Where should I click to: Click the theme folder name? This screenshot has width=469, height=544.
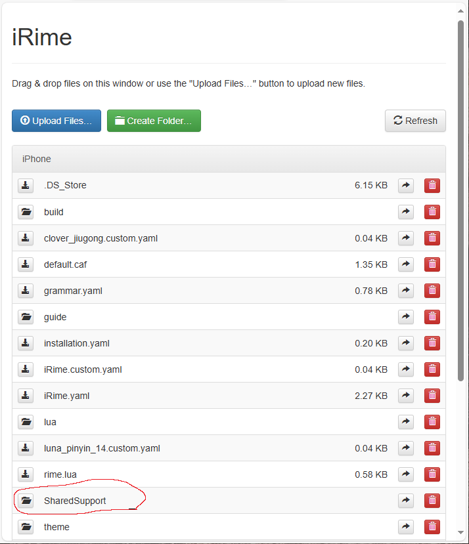56,527
